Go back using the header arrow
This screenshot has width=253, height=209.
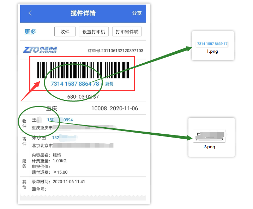[x=30, y=13]
